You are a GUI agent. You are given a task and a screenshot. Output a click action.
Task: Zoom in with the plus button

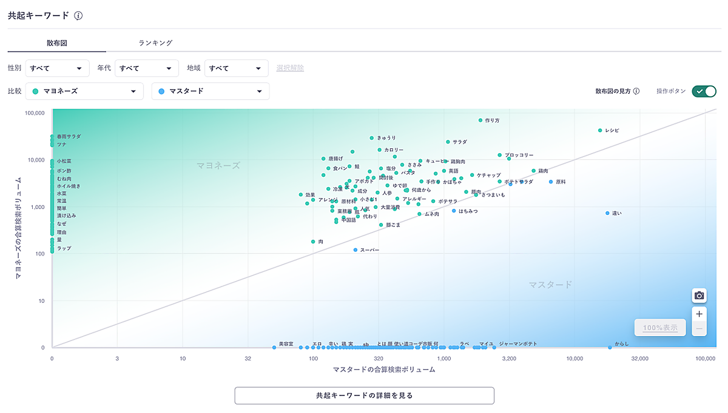click(x=699, y=314)
